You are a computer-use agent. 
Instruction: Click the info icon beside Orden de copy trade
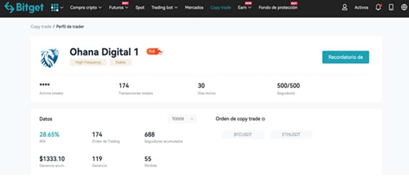coord(263,119)
